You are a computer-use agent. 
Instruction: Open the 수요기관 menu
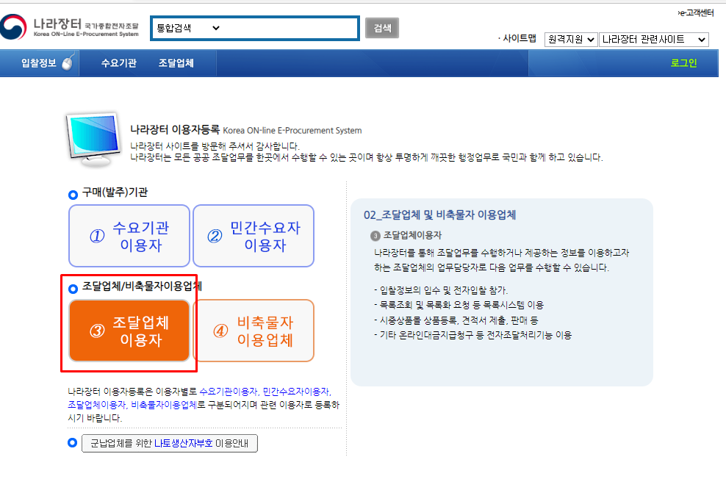coord(119,63)
